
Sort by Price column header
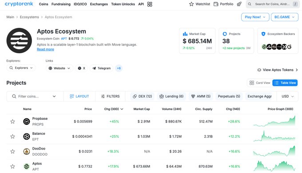88,109
